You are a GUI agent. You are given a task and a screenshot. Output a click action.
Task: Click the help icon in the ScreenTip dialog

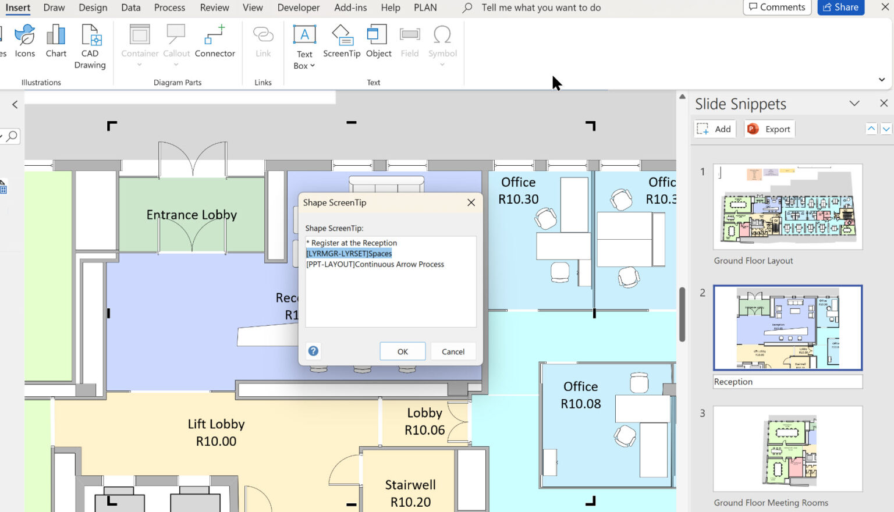point(313,351)
